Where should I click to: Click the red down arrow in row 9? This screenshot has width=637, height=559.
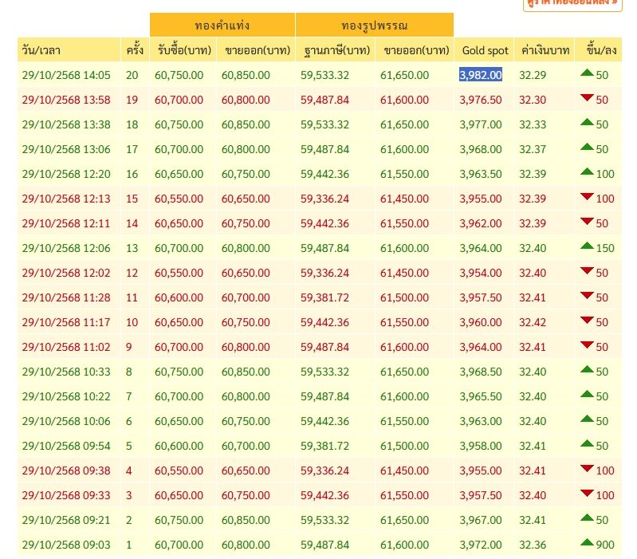tap(587, 345)
